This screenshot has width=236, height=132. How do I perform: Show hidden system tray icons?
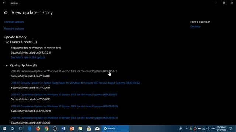[x=187, y=129]
